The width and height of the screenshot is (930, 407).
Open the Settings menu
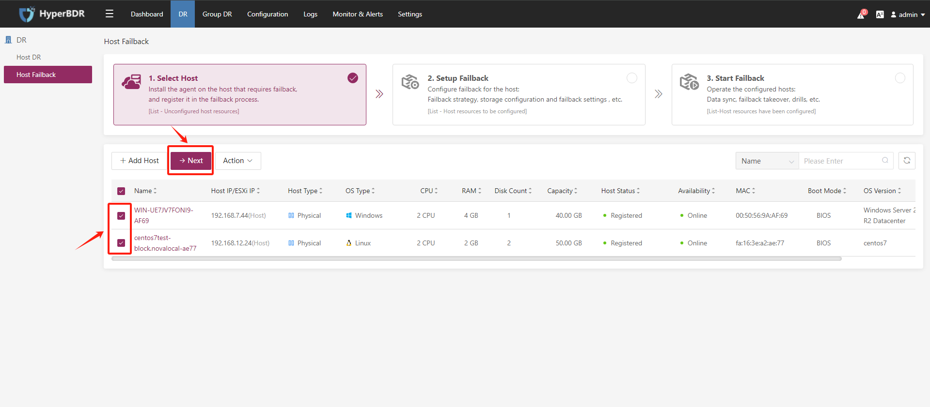click(410, 14)
